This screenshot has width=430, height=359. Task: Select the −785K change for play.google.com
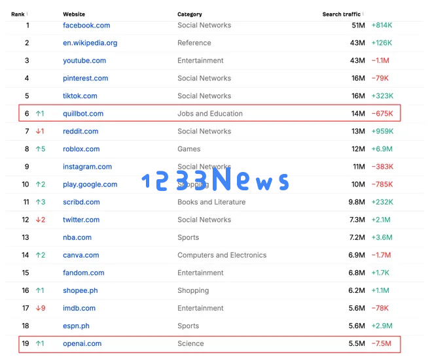[382, 184]
